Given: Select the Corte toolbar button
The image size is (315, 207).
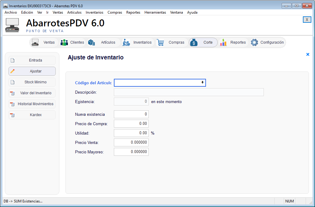Looking at the screenshot, I should [x=203, y=42].
